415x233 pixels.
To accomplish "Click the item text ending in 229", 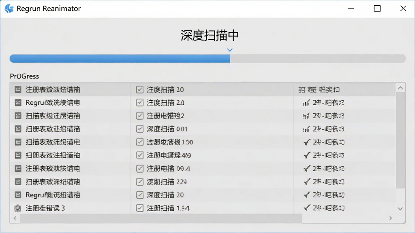I will click(x=167, y=182).
